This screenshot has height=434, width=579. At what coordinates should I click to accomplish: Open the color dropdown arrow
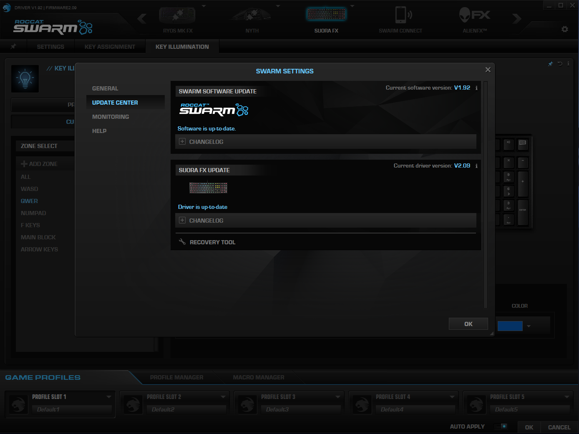pyautogui.click(x=529, y=326)
